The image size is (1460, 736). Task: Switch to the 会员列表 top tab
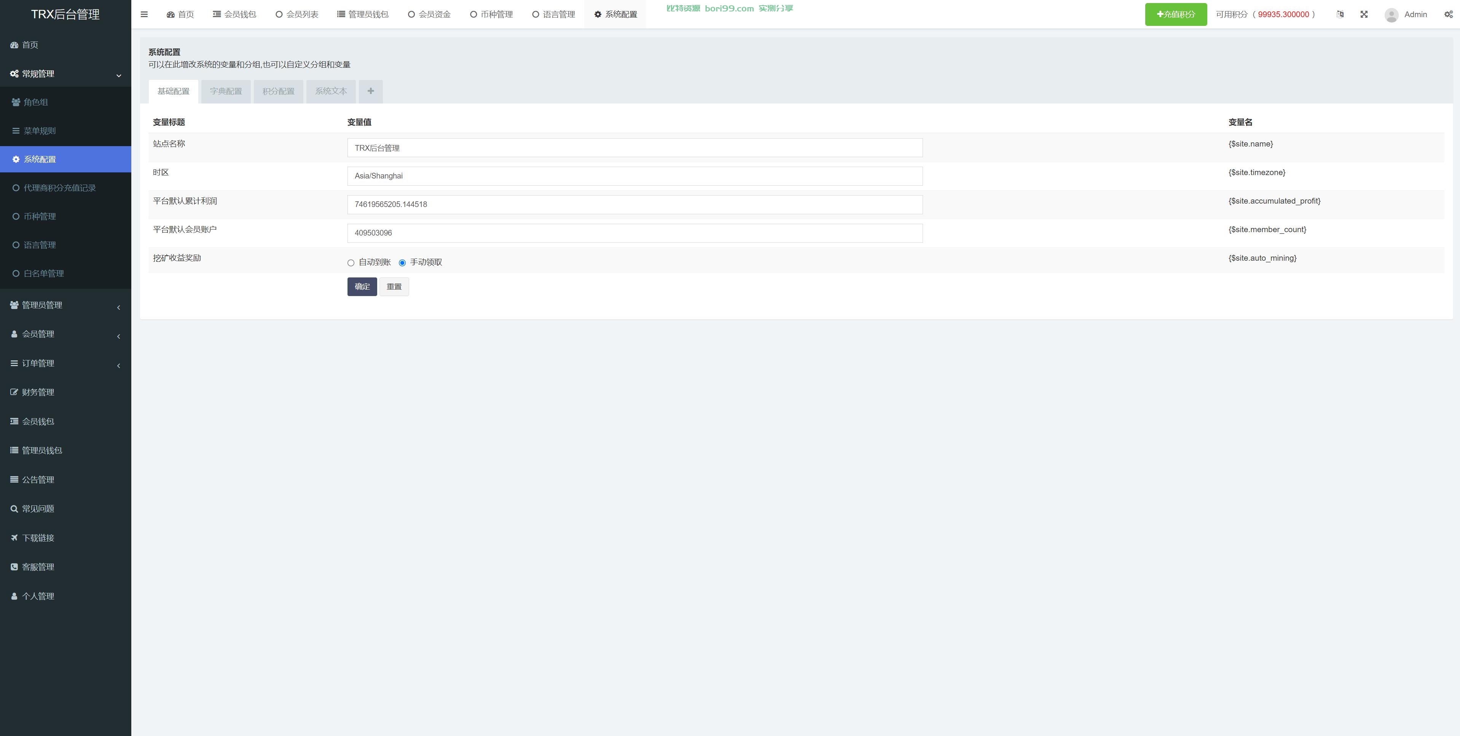297,14
